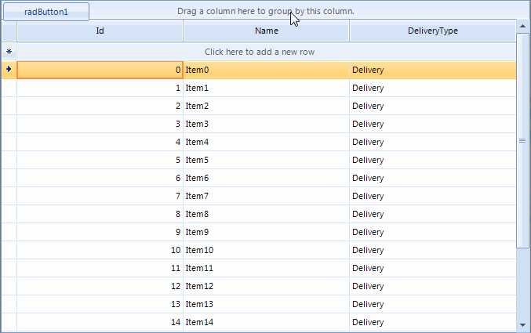Screen dimensions: 531x333
Task: Click the Delivery cell in Item3 row
Action: pos(432,124)
